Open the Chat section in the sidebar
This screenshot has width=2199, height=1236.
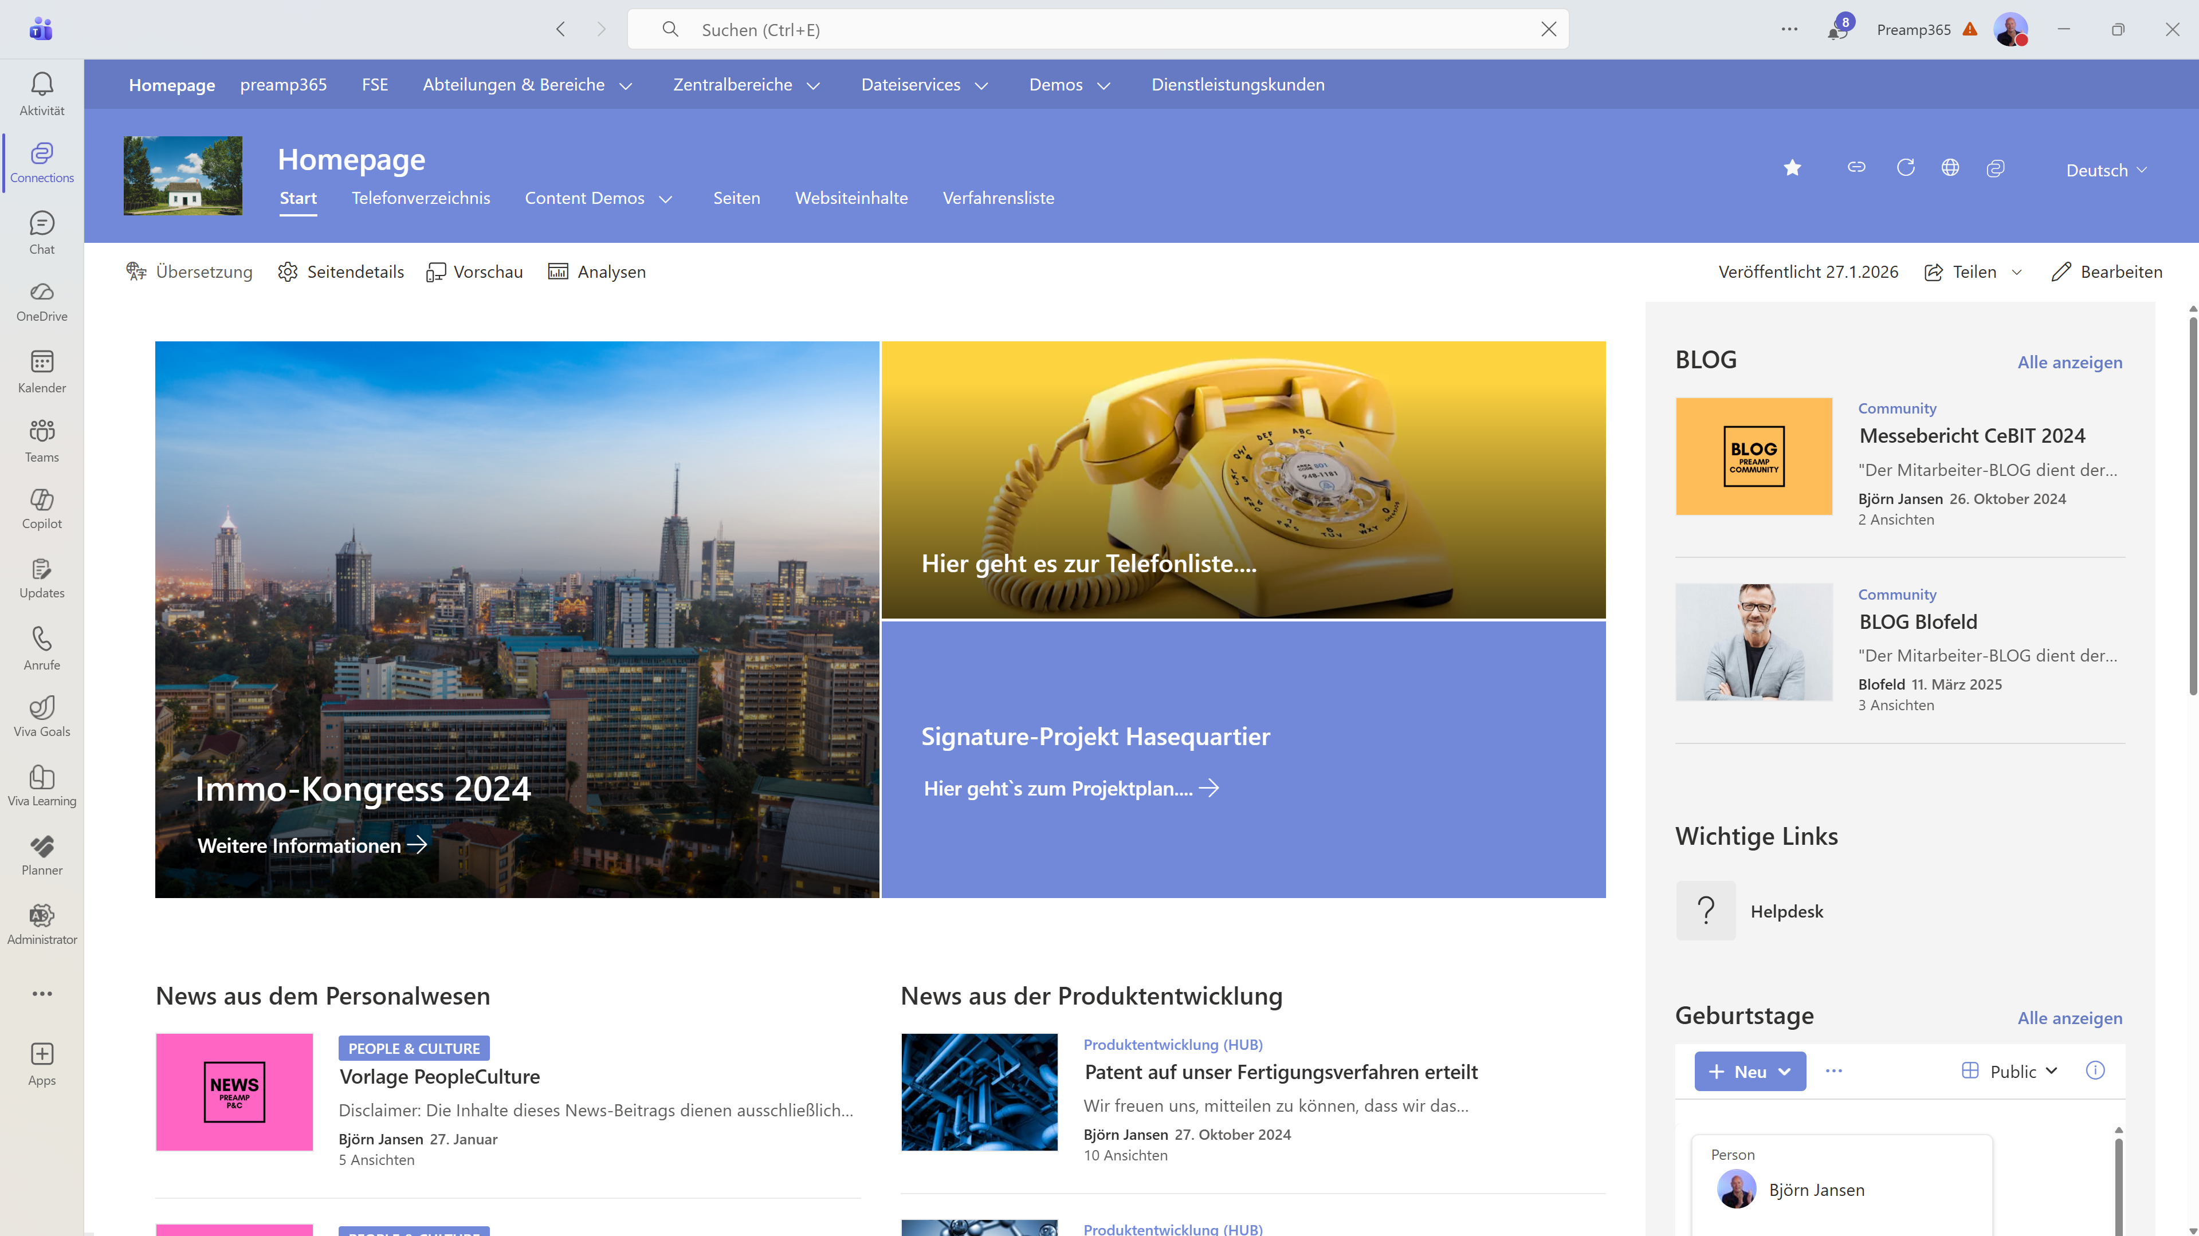coord(41,230)
